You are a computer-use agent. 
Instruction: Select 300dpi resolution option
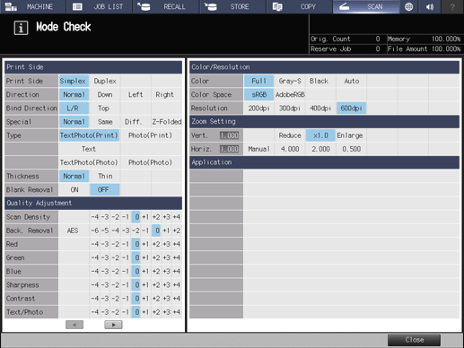tap(290, 109)
